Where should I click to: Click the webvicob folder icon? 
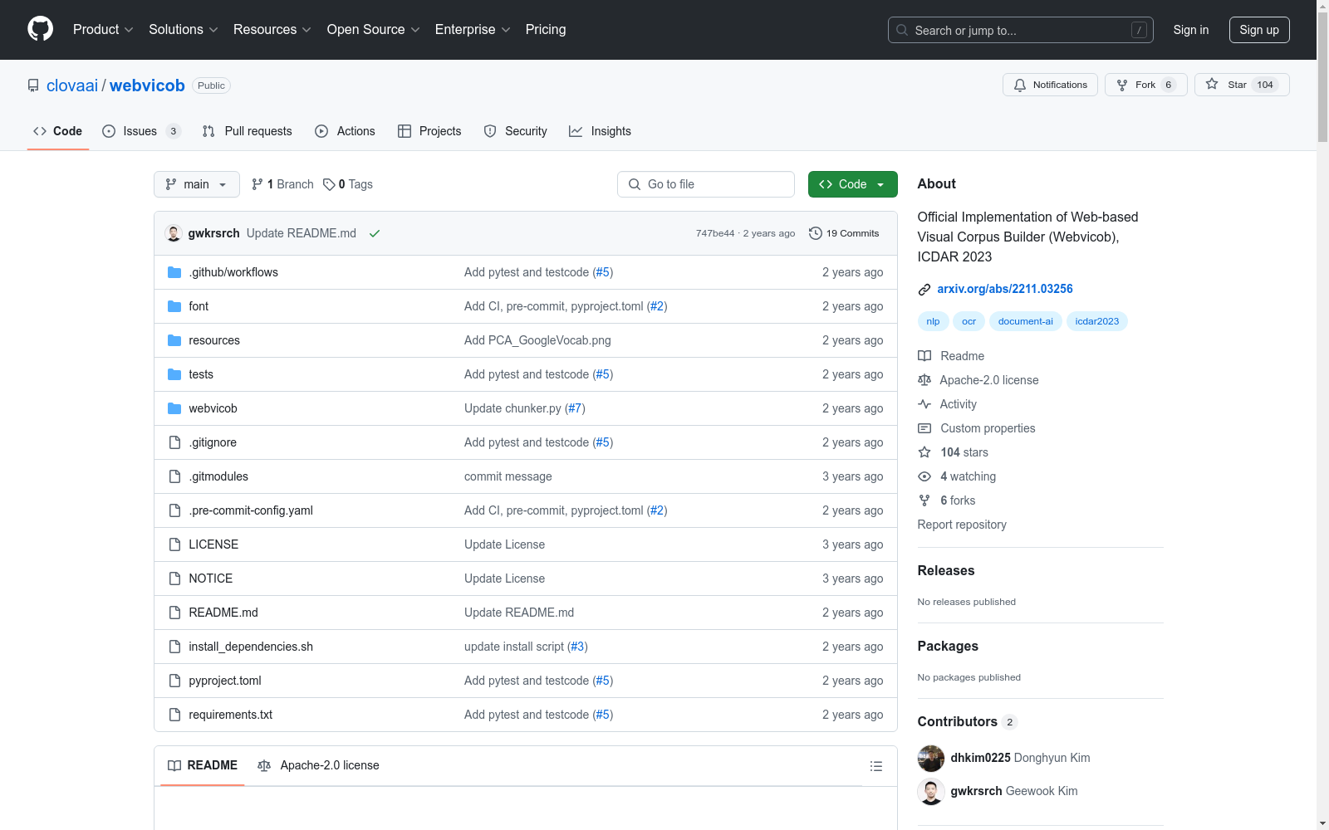174,408
